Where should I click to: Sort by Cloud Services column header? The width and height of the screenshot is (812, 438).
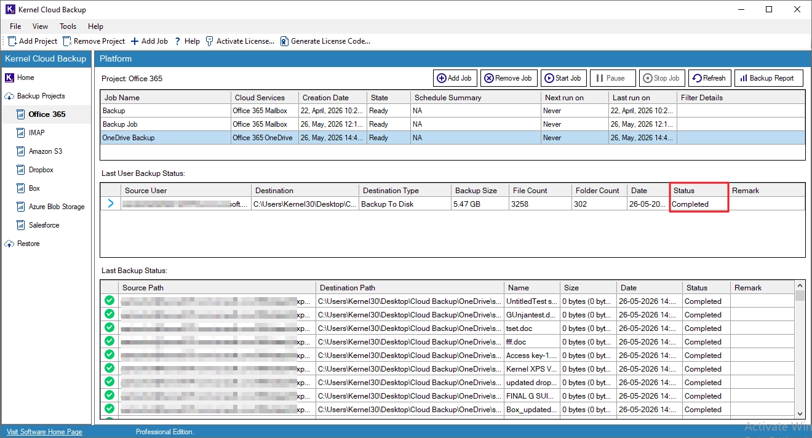tap(265, 97)
